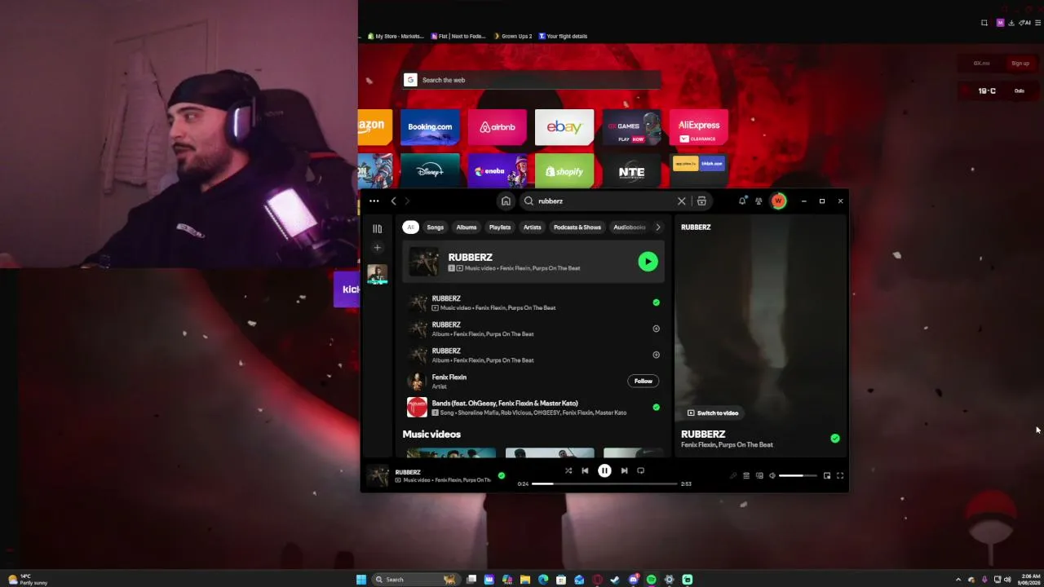1044x587 pixels.
Task: Click Switch to video button
Action: (x=713, y=413)
